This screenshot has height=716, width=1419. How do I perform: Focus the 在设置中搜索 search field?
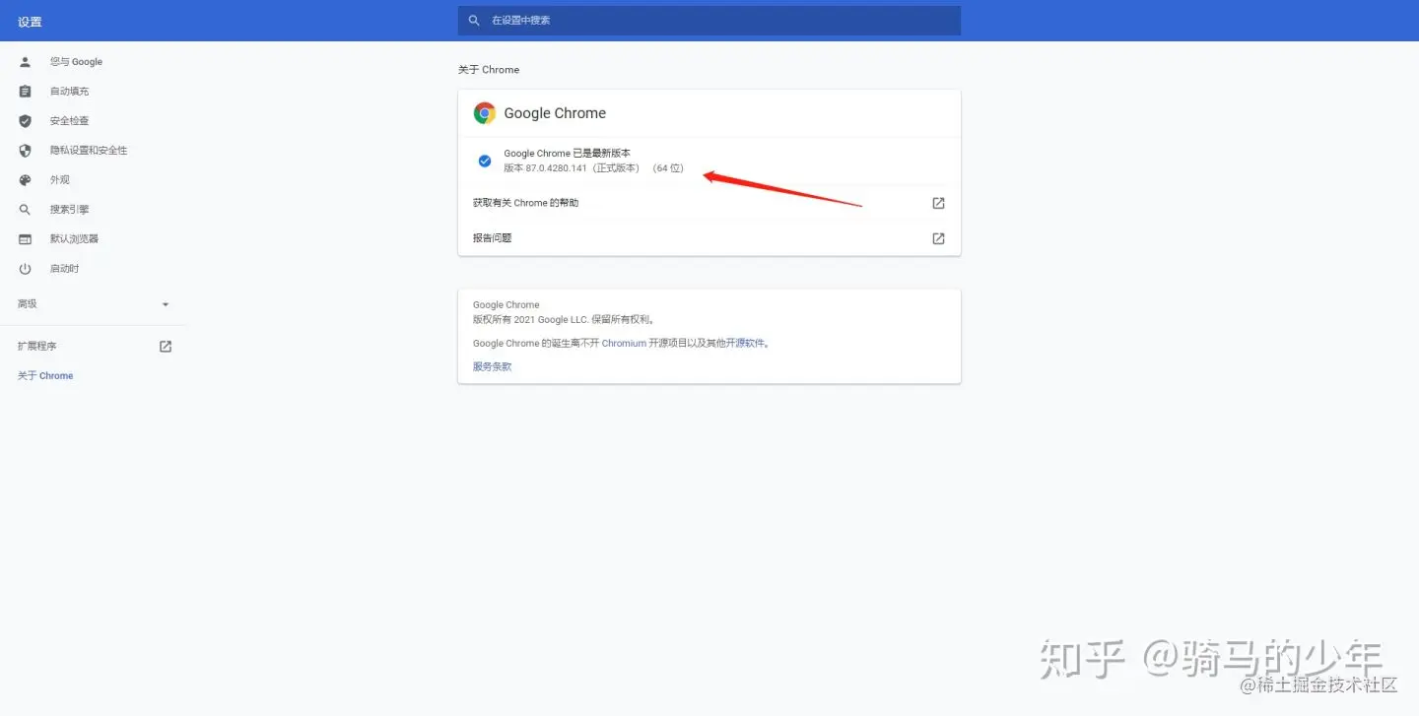(x=709, y=21)
